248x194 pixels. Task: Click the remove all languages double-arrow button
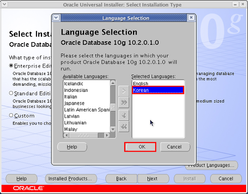pos(124,127)
